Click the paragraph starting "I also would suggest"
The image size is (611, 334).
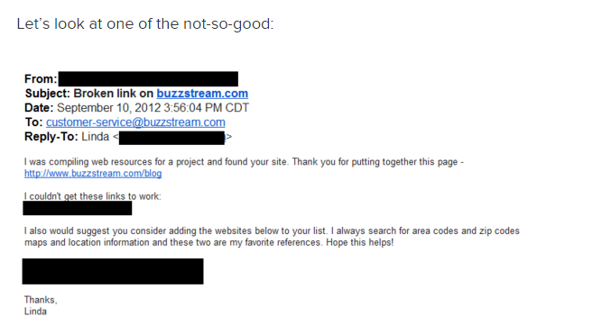pos(272,237)
